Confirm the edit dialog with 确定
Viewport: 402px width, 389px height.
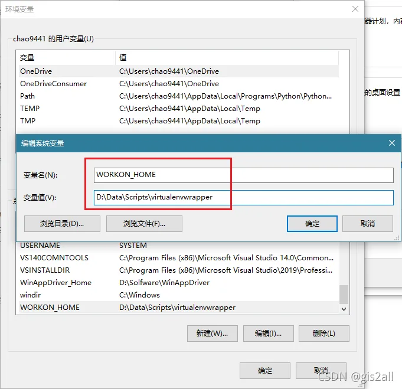click(312, 224)
